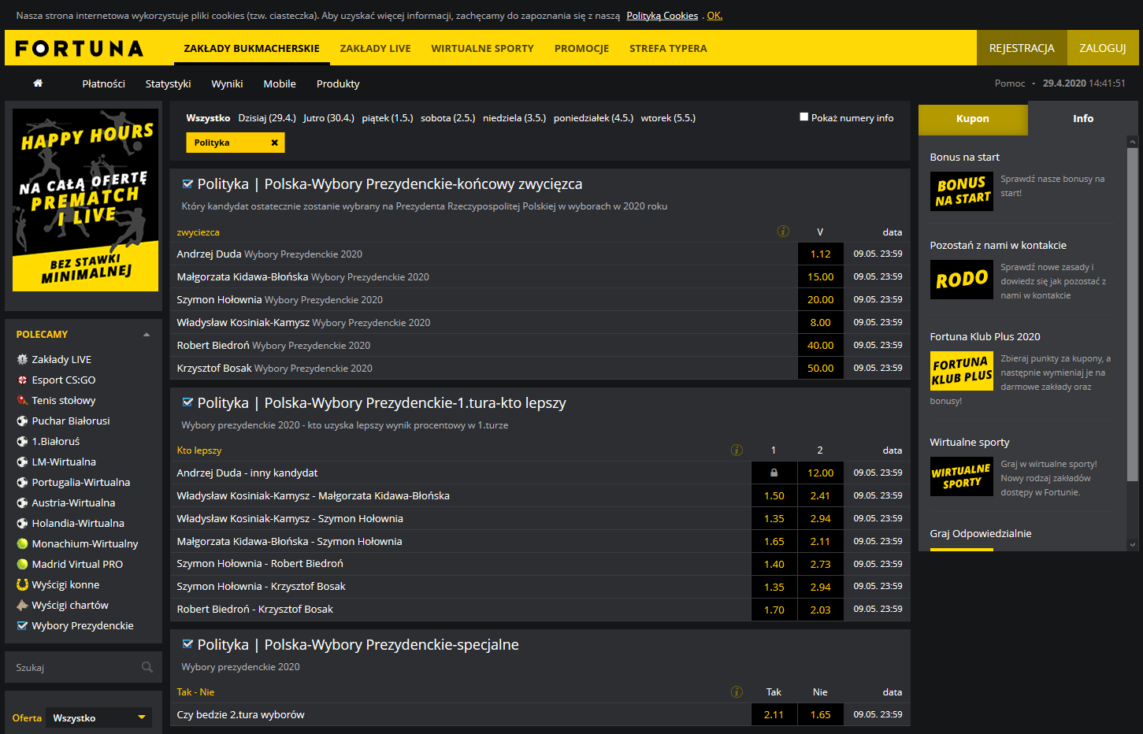The height and width of the screenshot is (734, 1143).
Task: Filter by Dzisiaj (29.4.)
Action: tap(267, 118)
